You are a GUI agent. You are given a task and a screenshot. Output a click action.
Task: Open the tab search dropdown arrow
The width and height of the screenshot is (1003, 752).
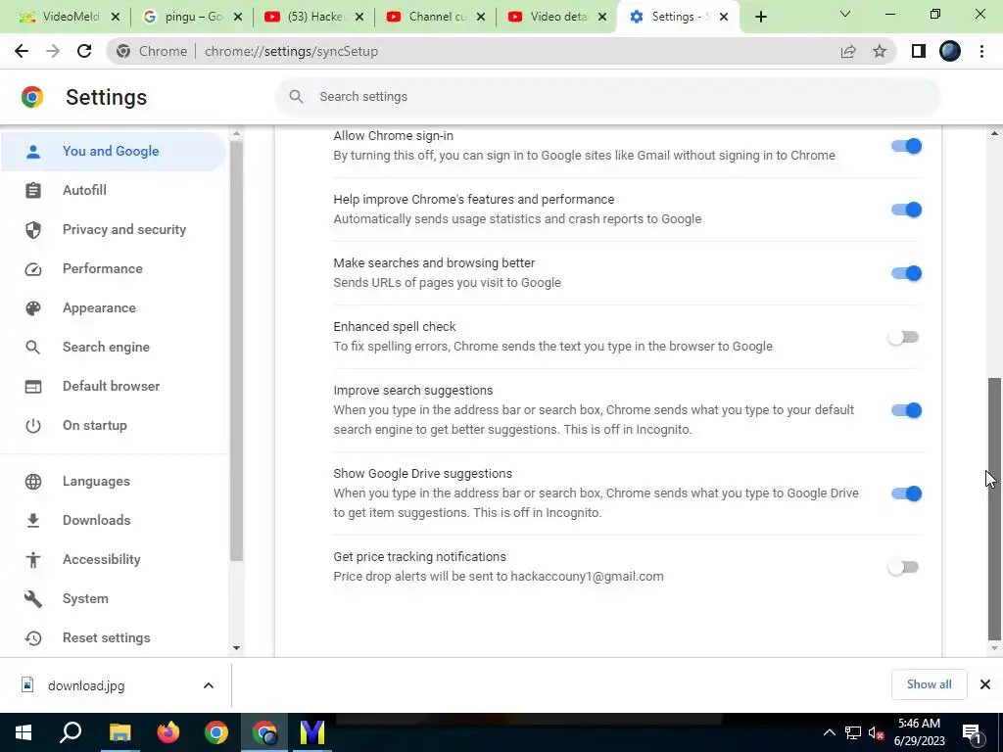pos(845,14)
